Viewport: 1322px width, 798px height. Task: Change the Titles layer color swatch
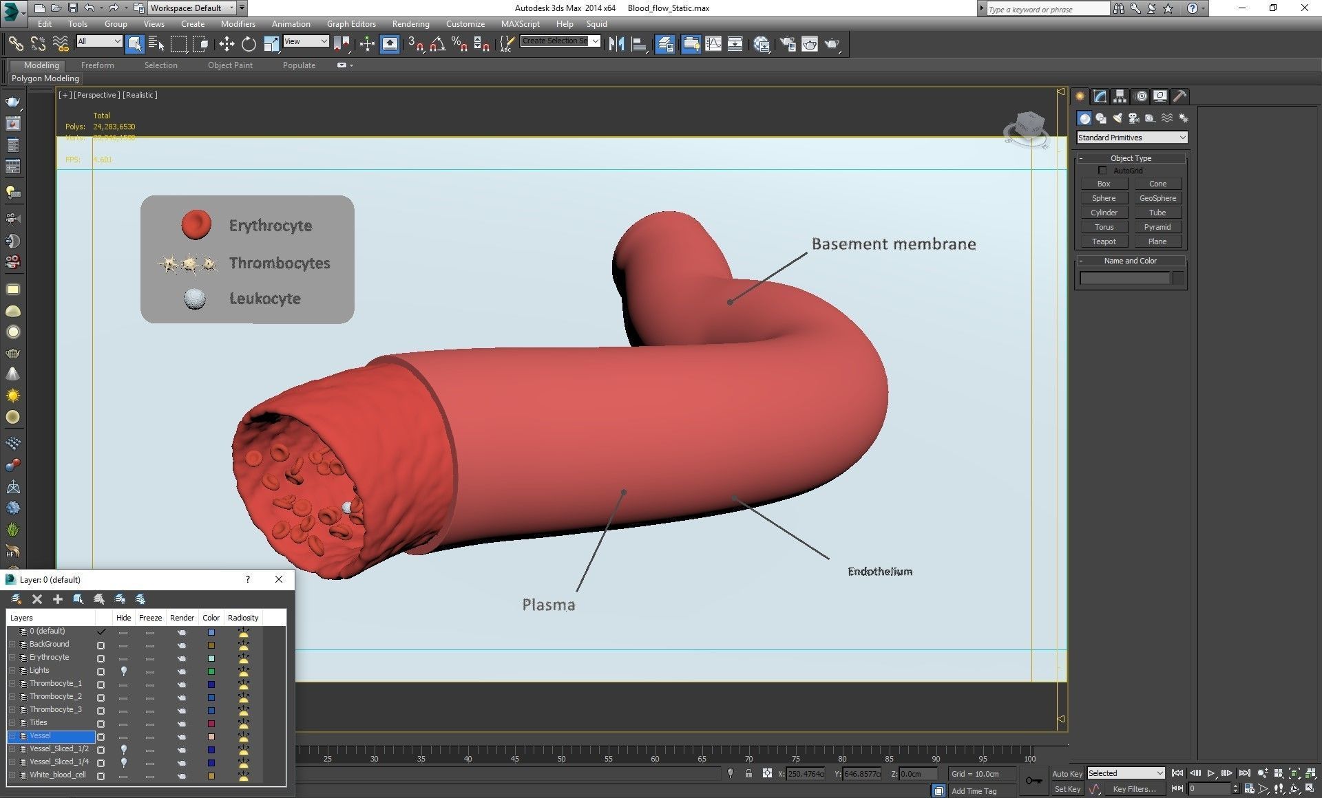tap(211, 724)
